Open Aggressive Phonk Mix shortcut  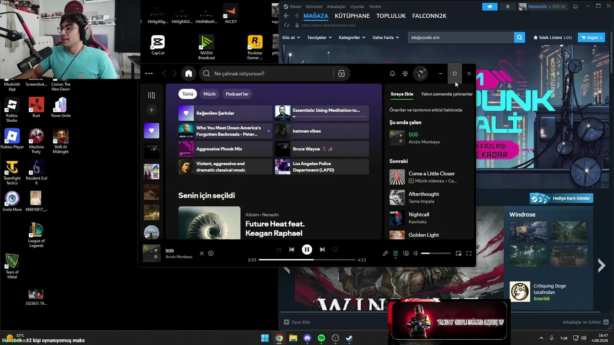[x=225, y=149]
